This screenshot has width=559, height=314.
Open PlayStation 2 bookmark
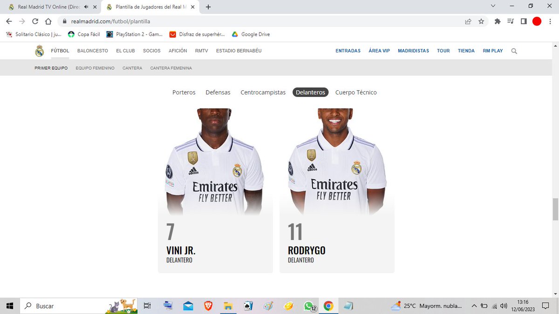point(134,34)
